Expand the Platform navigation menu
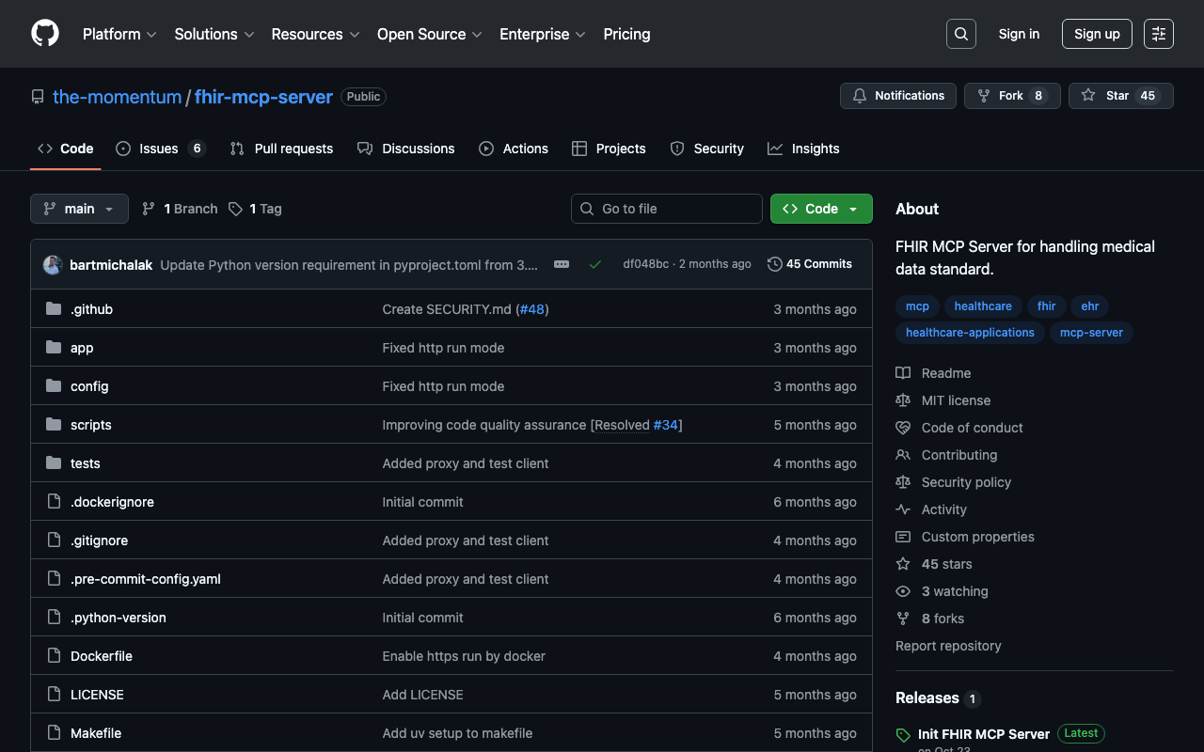Screen dimensions: 1204x752 (119, 34)
